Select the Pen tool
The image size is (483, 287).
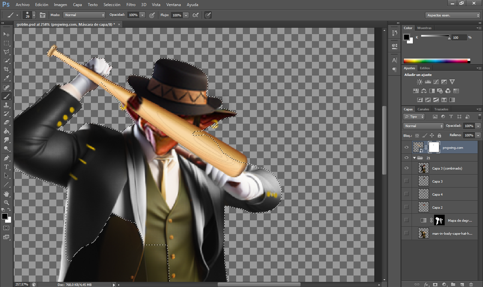6,158
